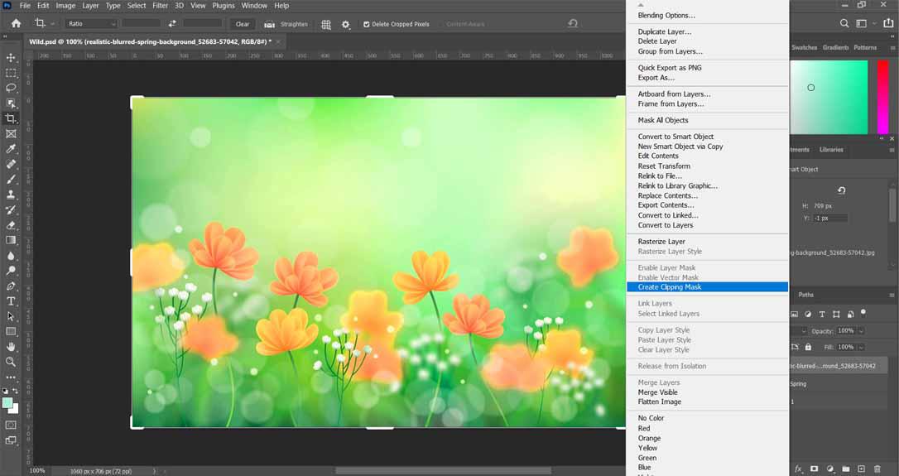Expand the layer Fill dropdown

tap(861, 347)
